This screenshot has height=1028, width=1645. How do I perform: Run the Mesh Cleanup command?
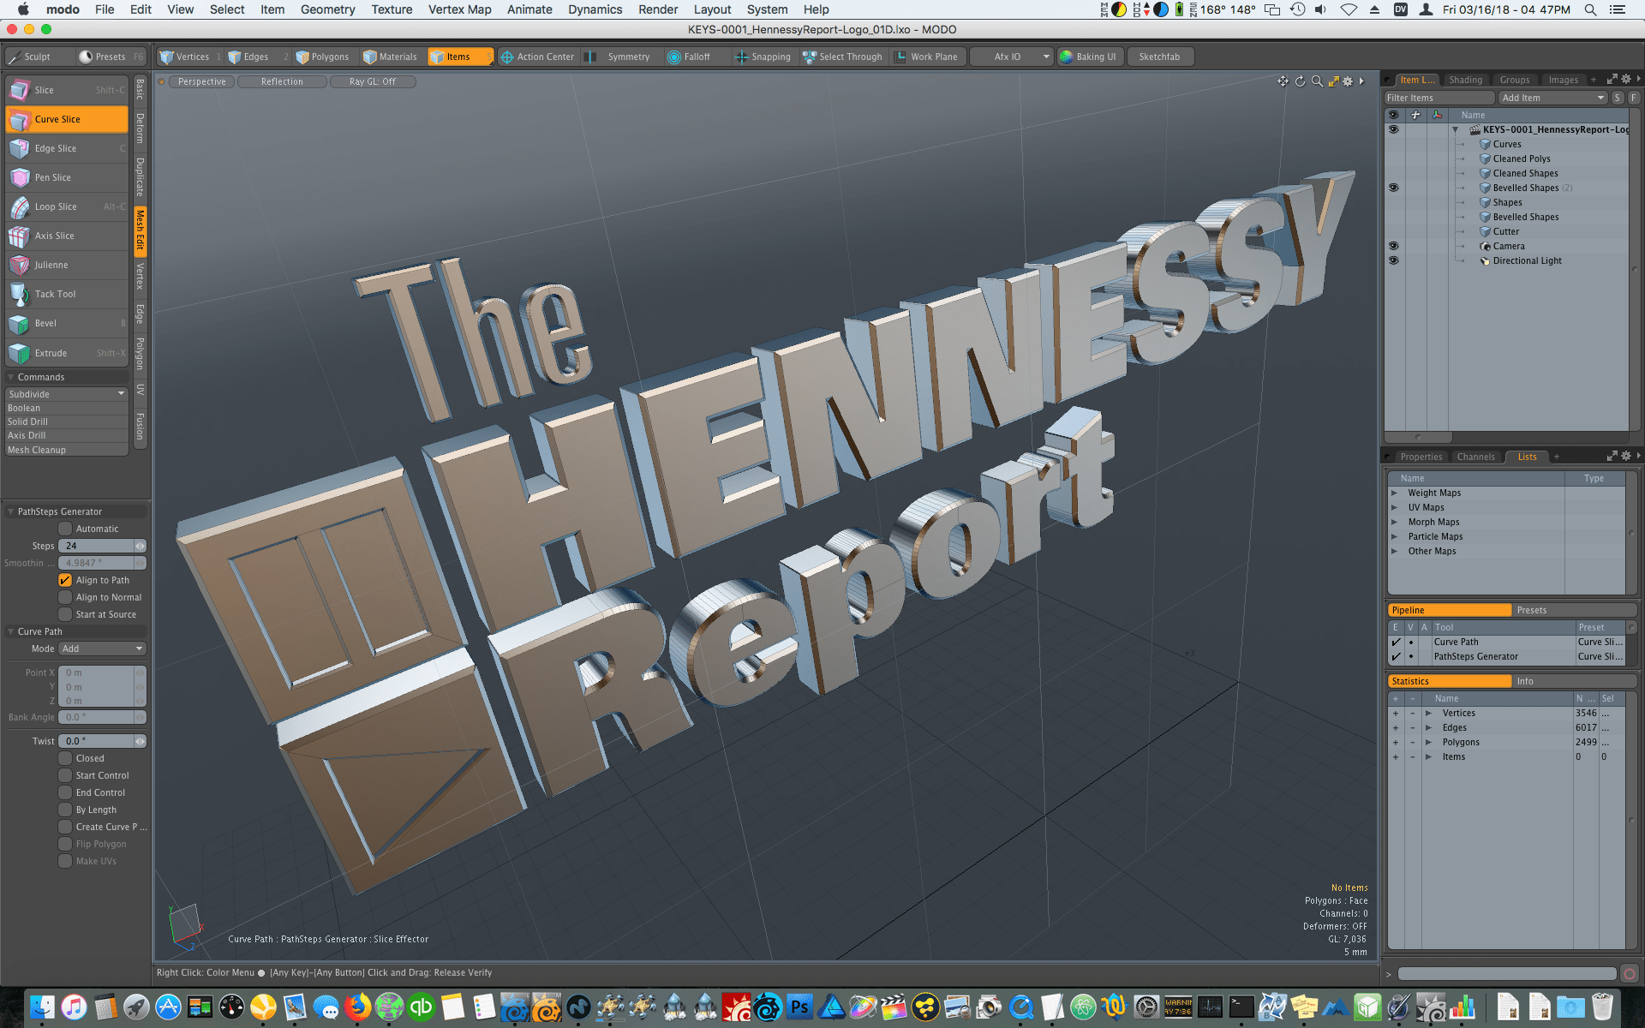37,449
